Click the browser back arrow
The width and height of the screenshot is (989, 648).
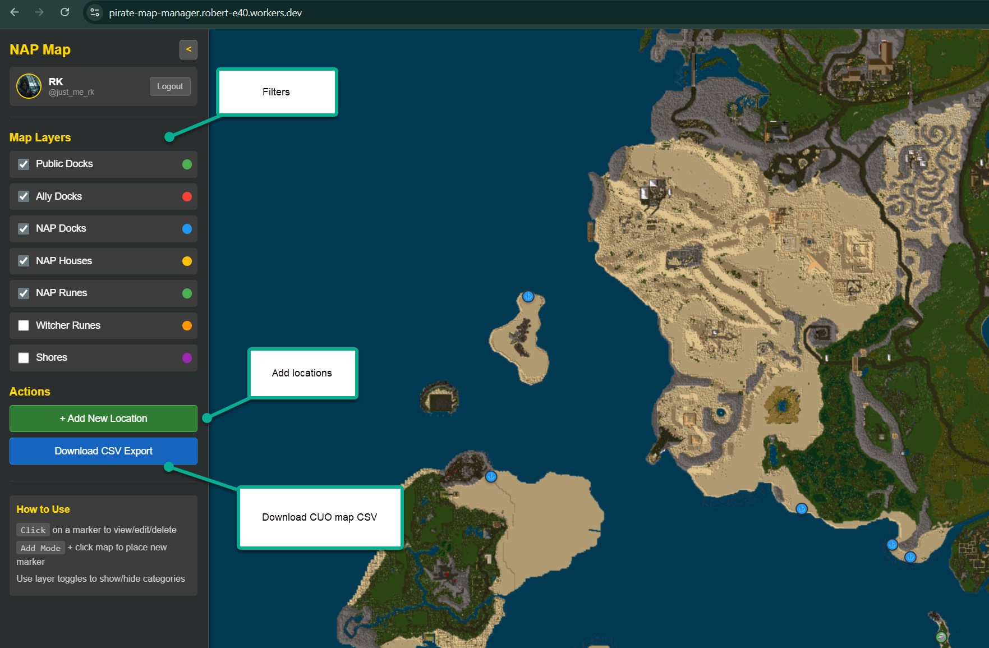point(13,12)
